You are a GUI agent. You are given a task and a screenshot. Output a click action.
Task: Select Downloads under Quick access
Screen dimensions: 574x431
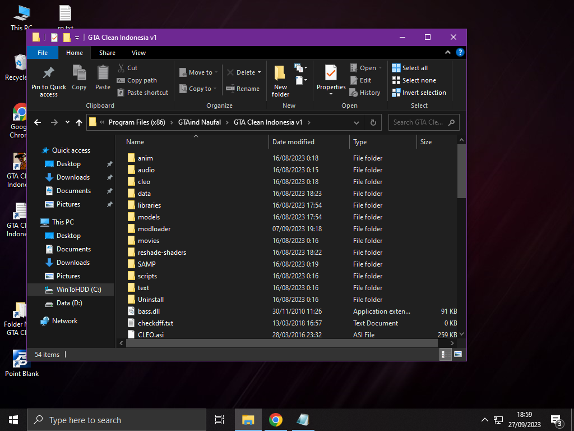pos(73,177)
